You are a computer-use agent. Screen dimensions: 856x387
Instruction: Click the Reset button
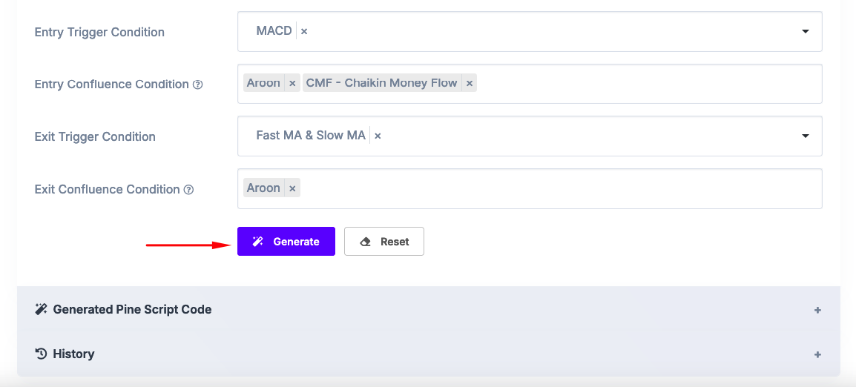(x=383, y=241)
